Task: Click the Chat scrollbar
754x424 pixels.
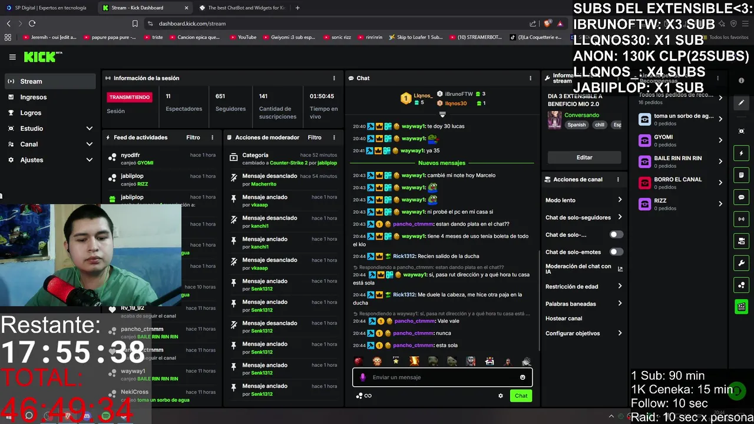Action: pos(539,300)
